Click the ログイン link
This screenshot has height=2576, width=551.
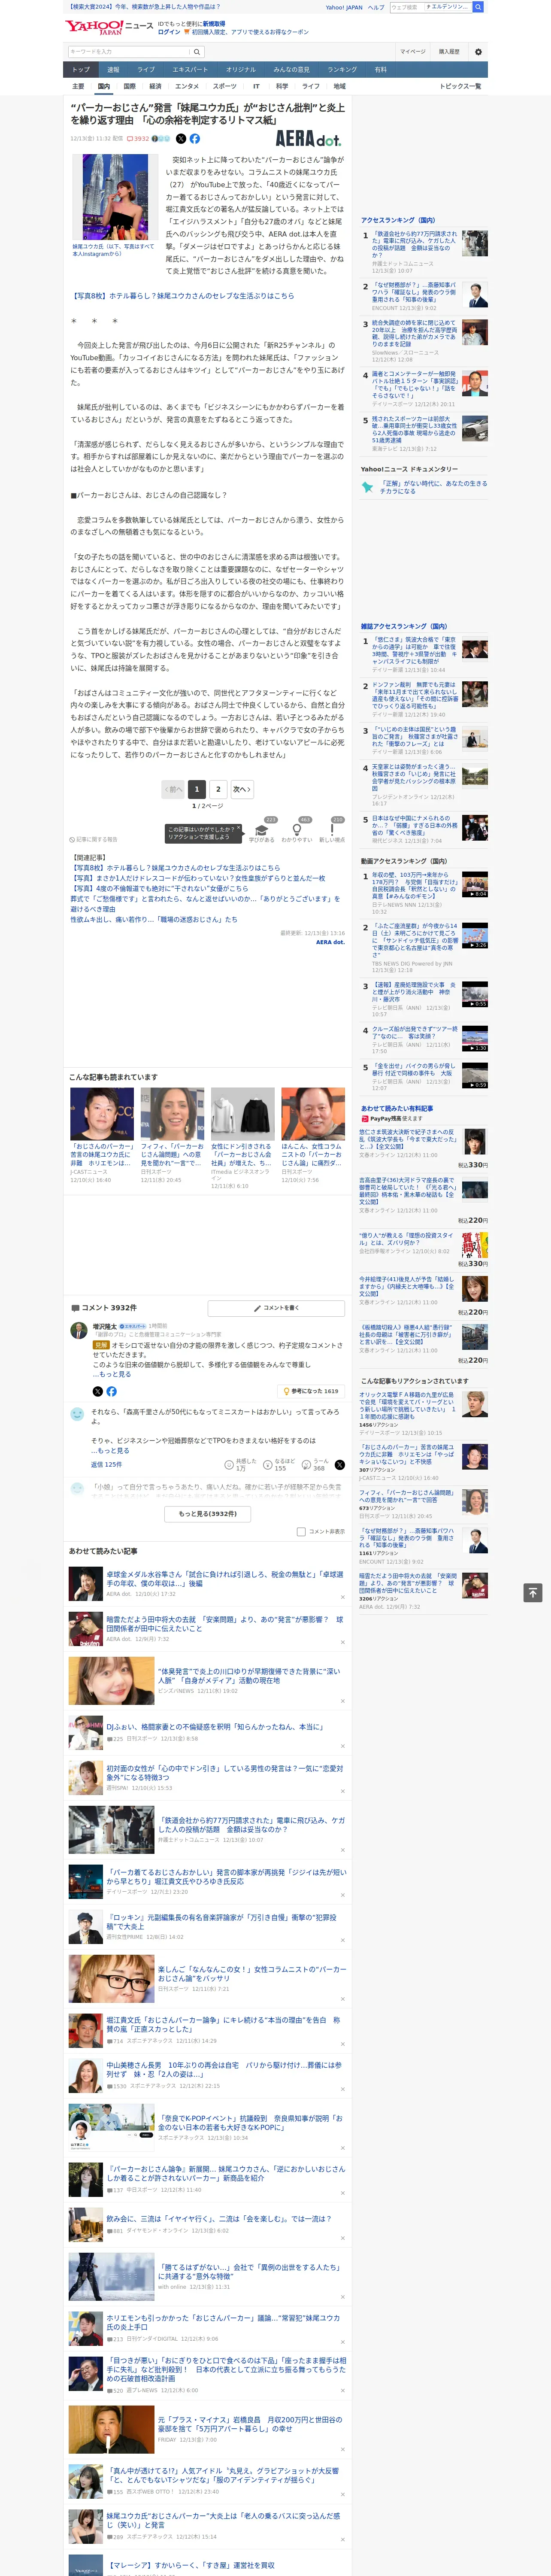169,32
